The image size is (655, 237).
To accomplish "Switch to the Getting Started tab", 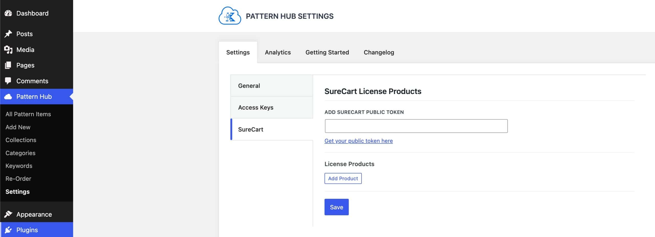I will [x=327, y=52].
